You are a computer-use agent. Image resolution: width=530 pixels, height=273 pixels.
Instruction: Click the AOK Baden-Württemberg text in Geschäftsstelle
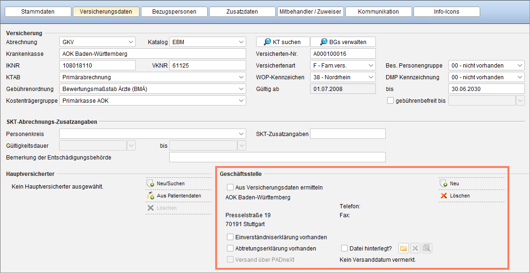[257, 197]
